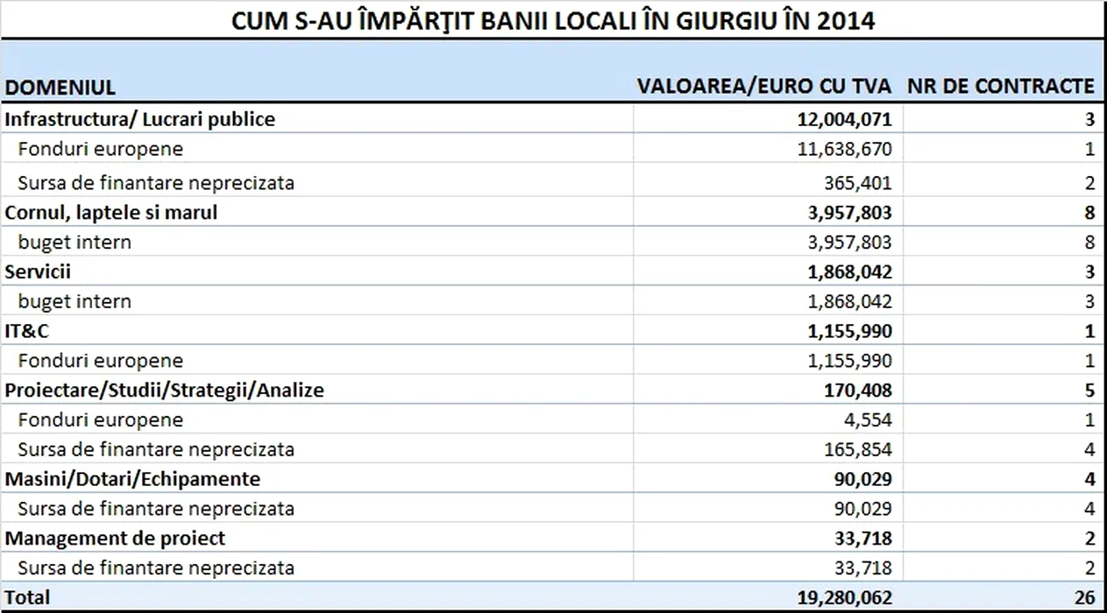Click the Masini/Dotari/Echipamente category cell
The image size is (1107, 613).
pyautogui.click(x=132, y=479)
